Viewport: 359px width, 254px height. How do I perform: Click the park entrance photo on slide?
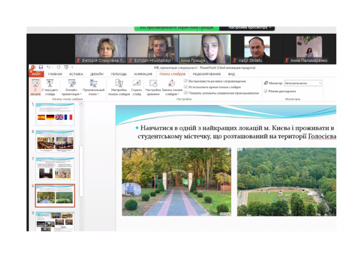177,182
